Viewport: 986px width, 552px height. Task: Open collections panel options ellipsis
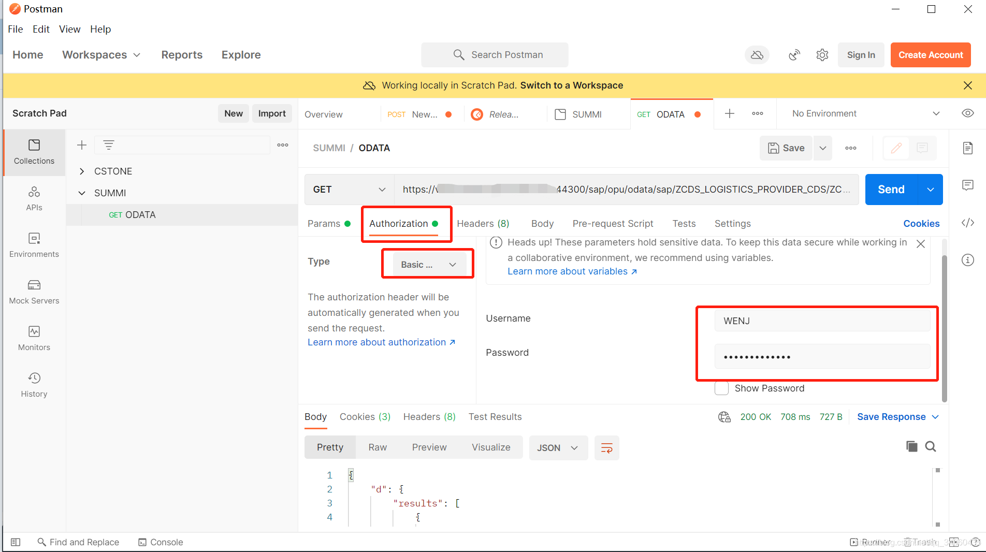[283, 145]
